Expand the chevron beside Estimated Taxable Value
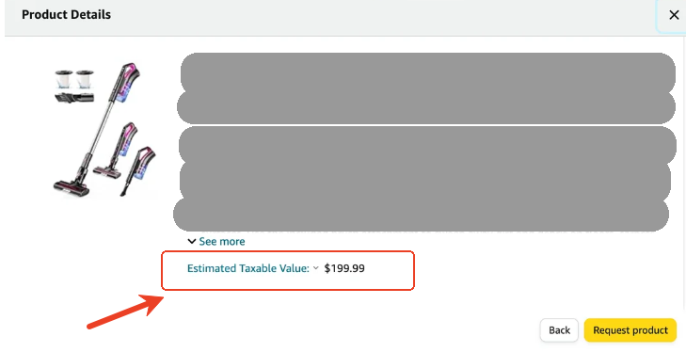The width and height of the screenshot is (686, 352). pos(316,268)
